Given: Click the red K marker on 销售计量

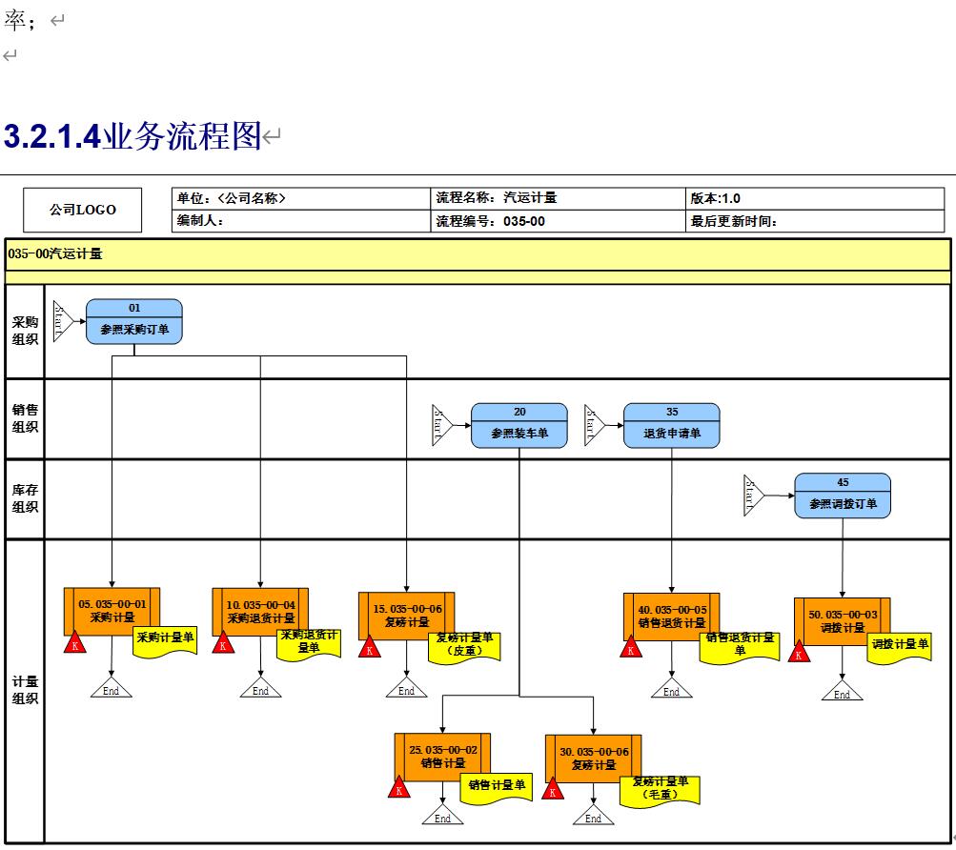Looking at the screenshot, I should pos(399,789).
